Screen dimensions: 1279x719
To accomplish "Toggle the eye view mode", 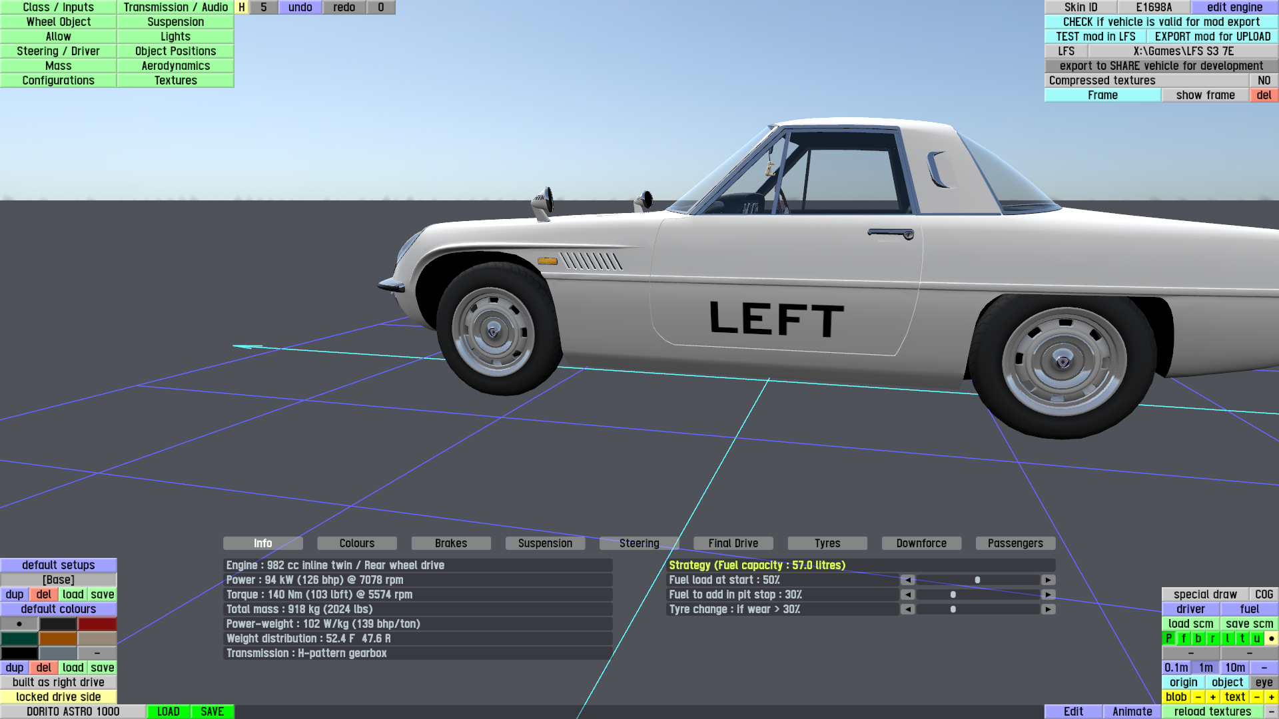I will [x=1264, y=682].
